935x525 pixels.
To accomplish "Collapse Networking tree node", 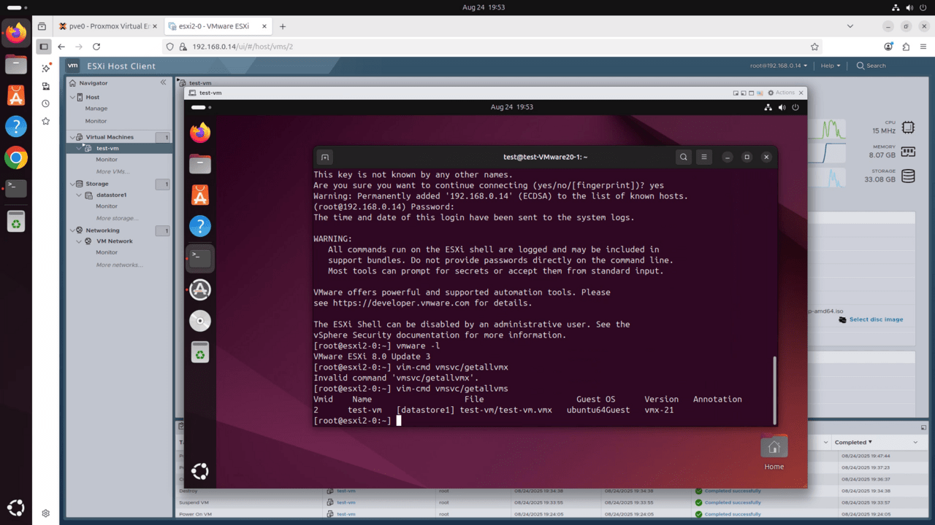I will 72,230.
